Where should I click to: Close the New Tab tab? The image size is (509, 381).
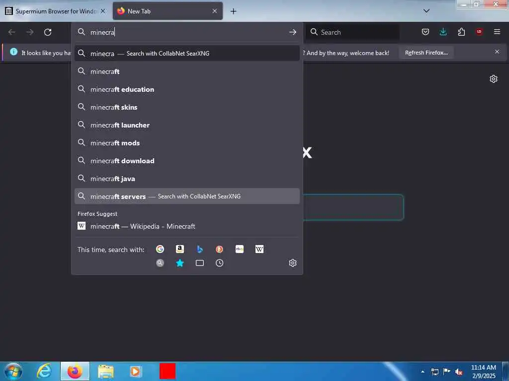215,11
